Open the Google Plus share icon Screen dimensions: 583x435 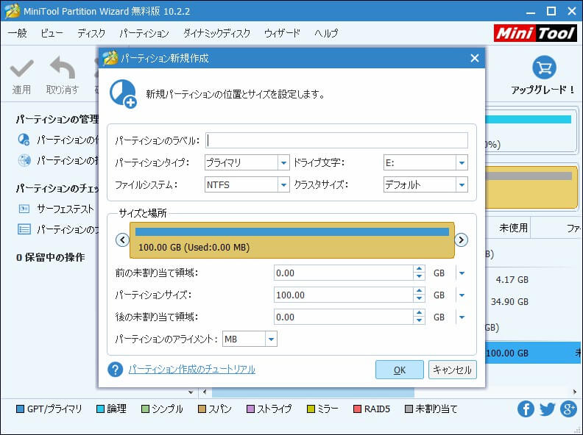click(568, 409)
